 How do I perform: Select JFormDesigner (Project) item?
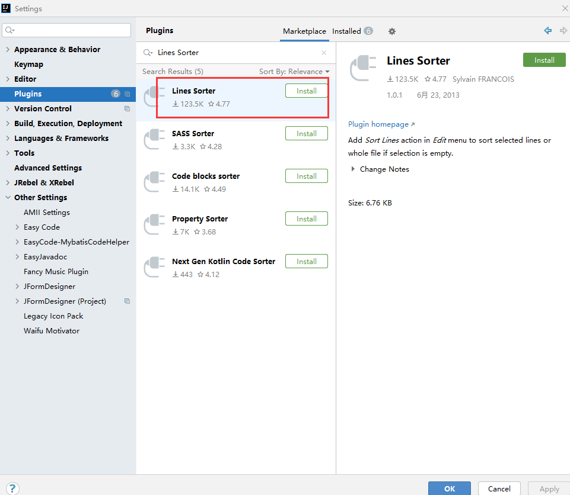[65, 301]
